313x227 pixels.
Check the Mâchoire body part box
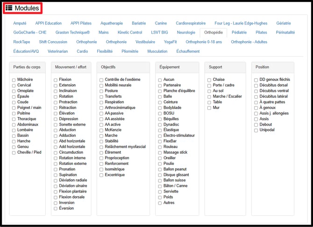[x=14, y=80]
